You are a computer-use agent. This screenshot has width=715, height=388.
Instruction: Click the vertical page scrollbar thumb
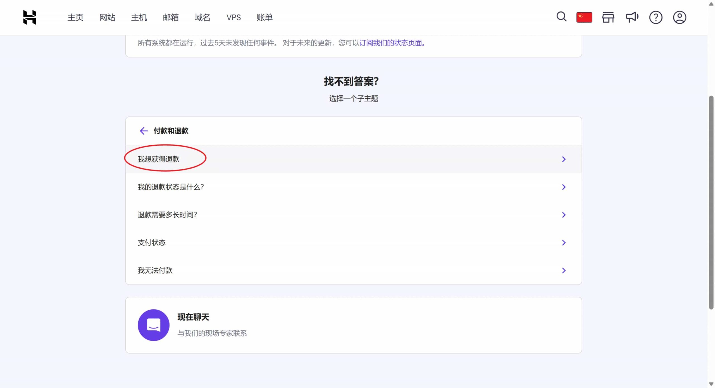tap(711, 202)
